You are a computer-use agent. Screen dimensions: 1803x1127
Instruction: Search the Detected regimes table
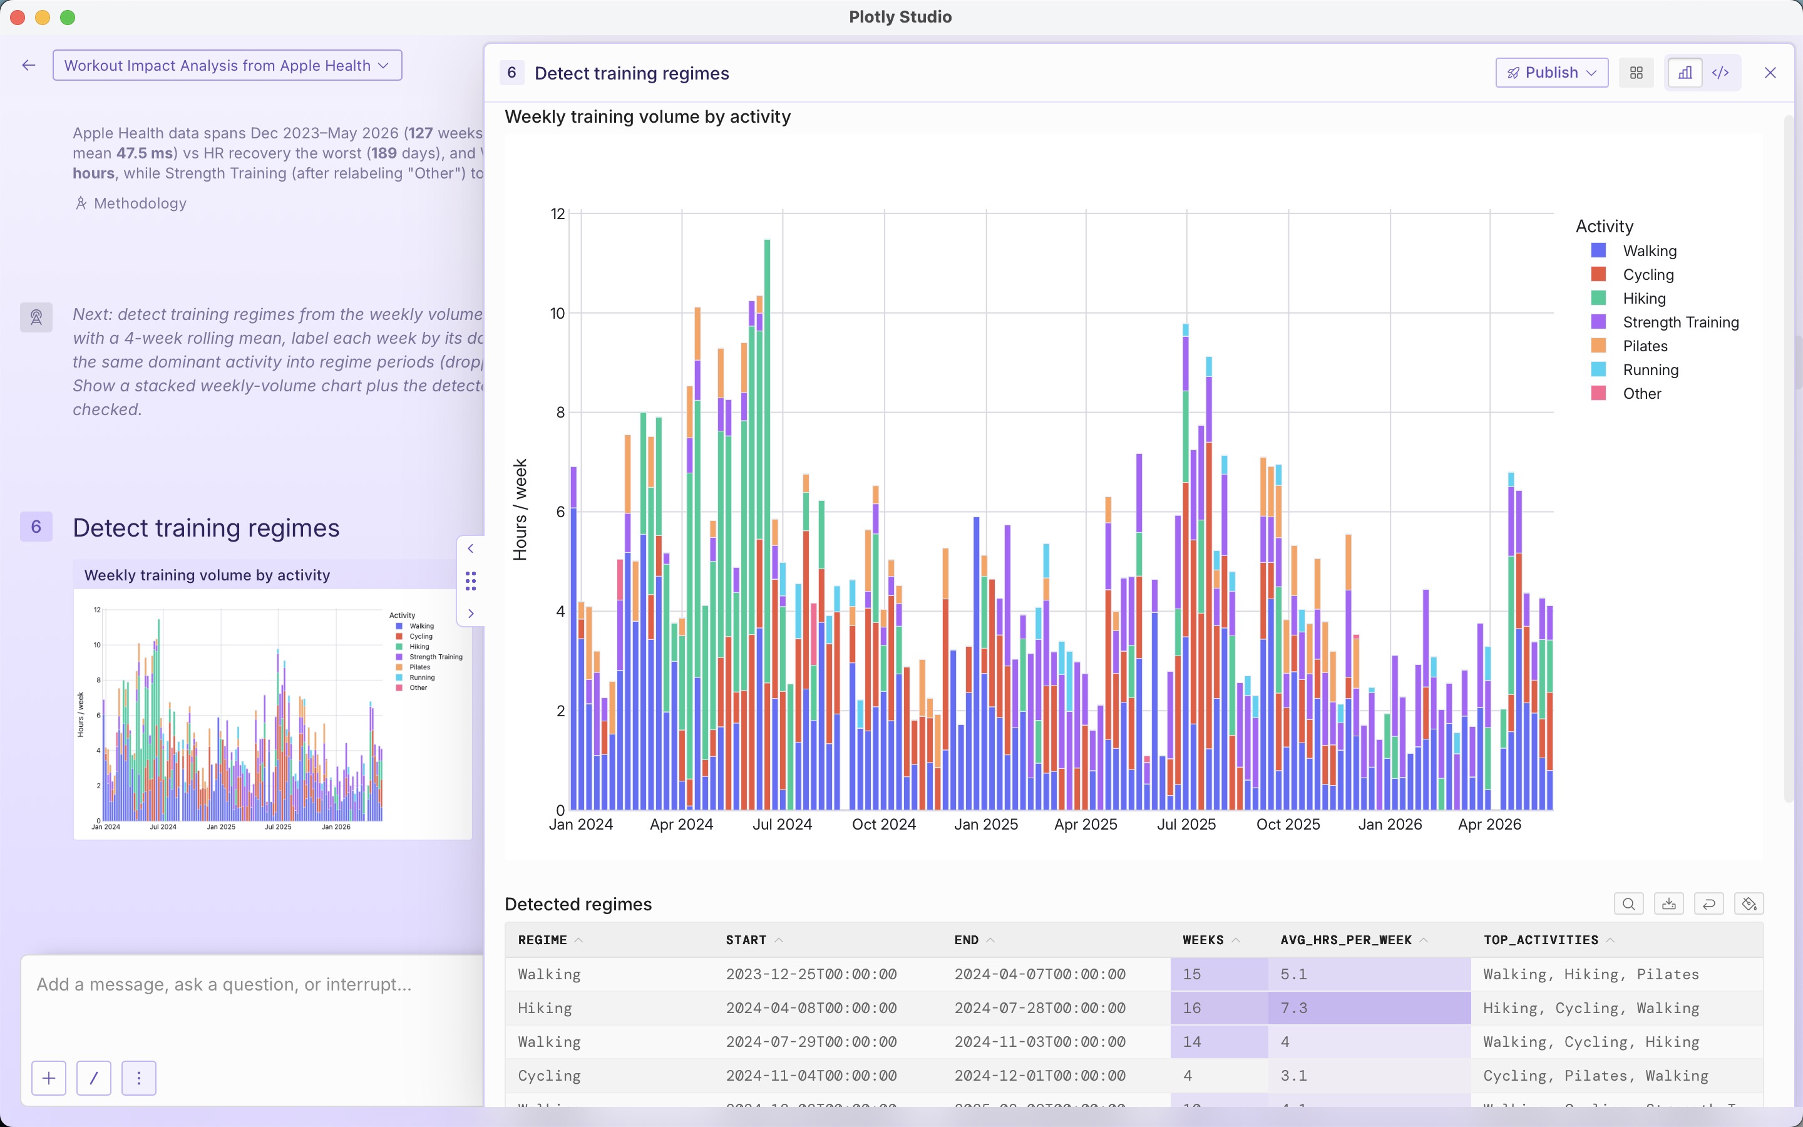1629,904
